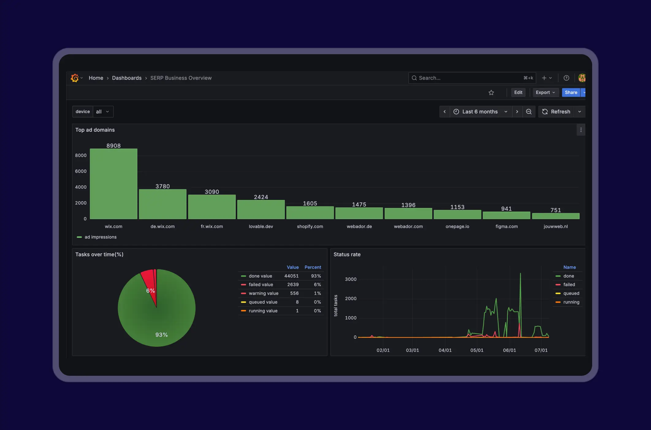Screen dimensions: 651x430
Task: Click the onepage.io bar
Action: [457, 214]
